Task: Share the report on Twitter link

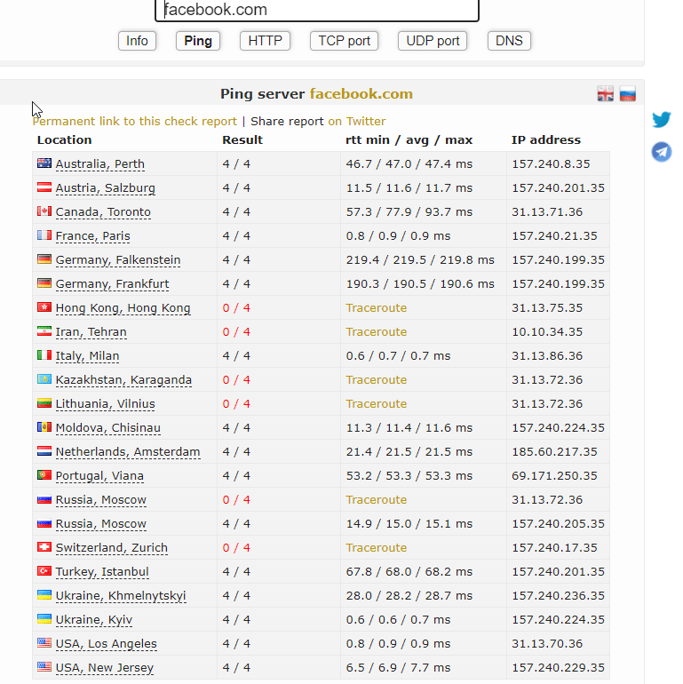Action: tap(357, 122)
